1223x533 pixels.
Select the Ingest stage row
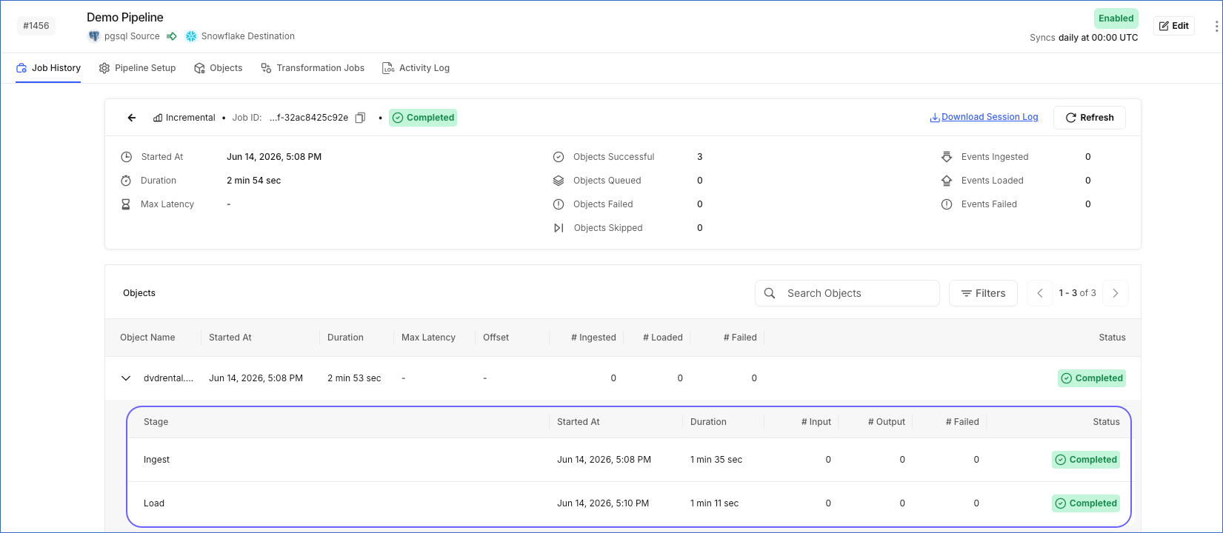point(629,460)
